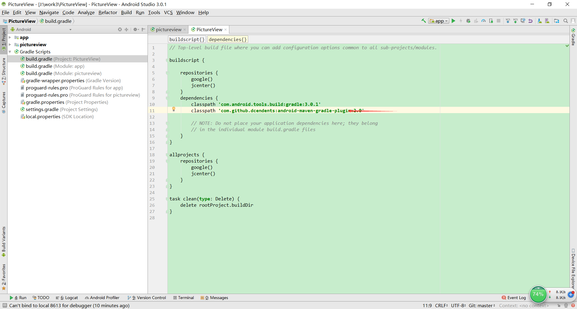The height and width of the screenshot is (309, 577).
Task: Toggle the Captures tool window
Action: 4,102
